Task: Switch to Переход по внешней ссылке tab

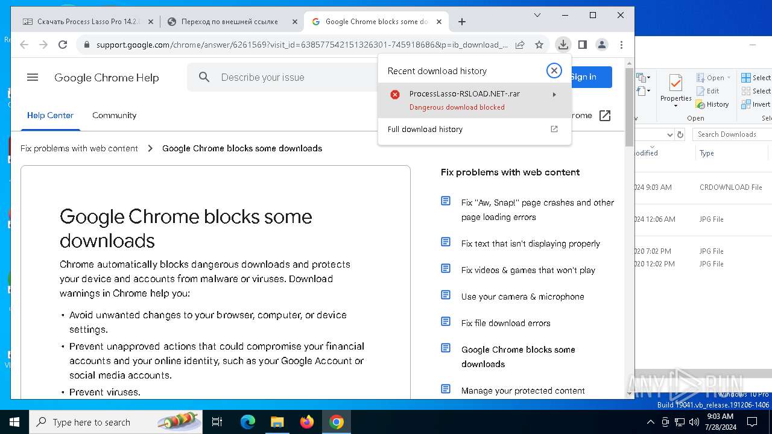Action: pyautogui.click(x=229, y=22)
